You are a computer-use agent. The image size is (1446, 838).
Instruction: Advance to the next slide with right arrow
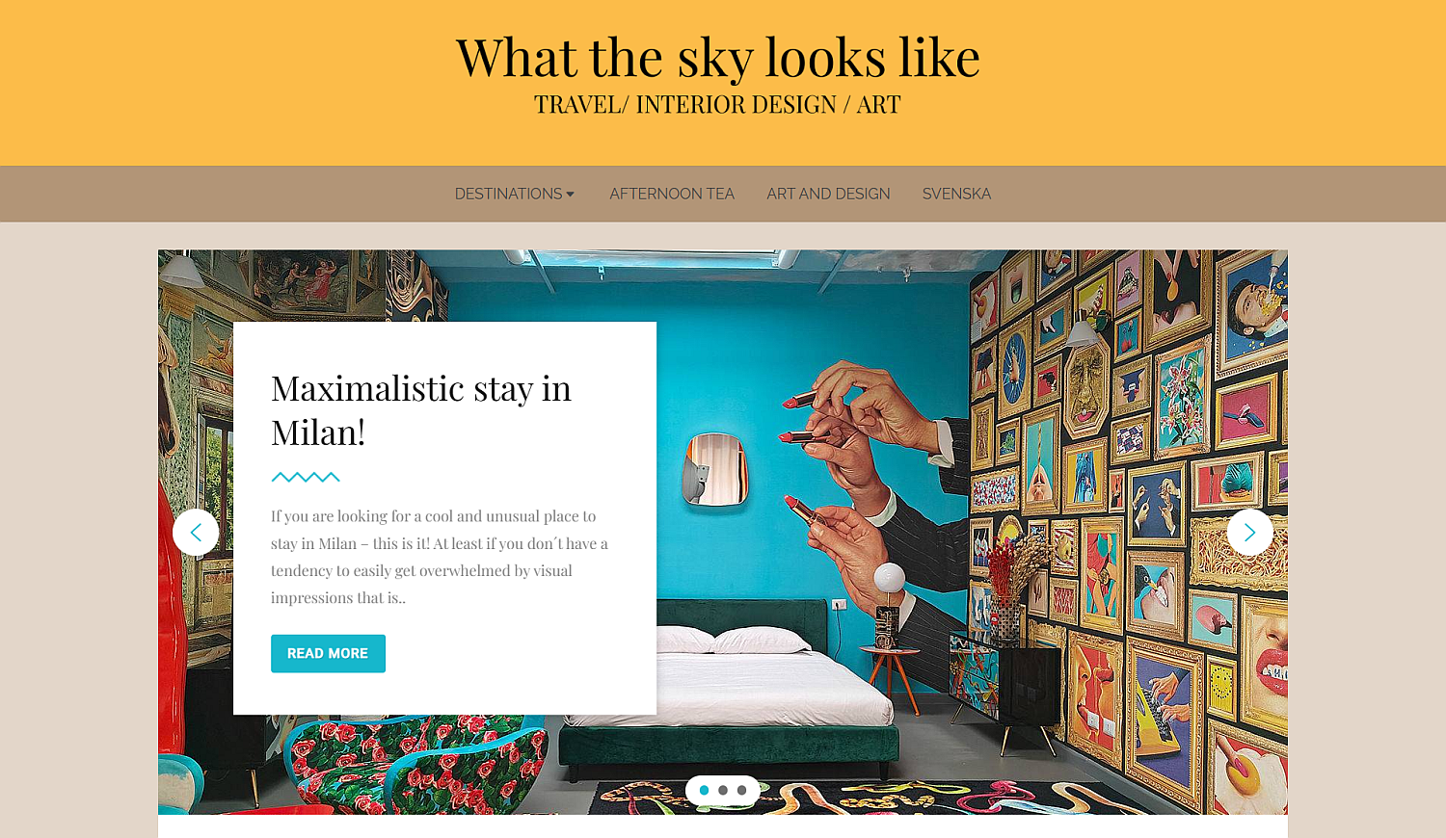[1250, 533]
